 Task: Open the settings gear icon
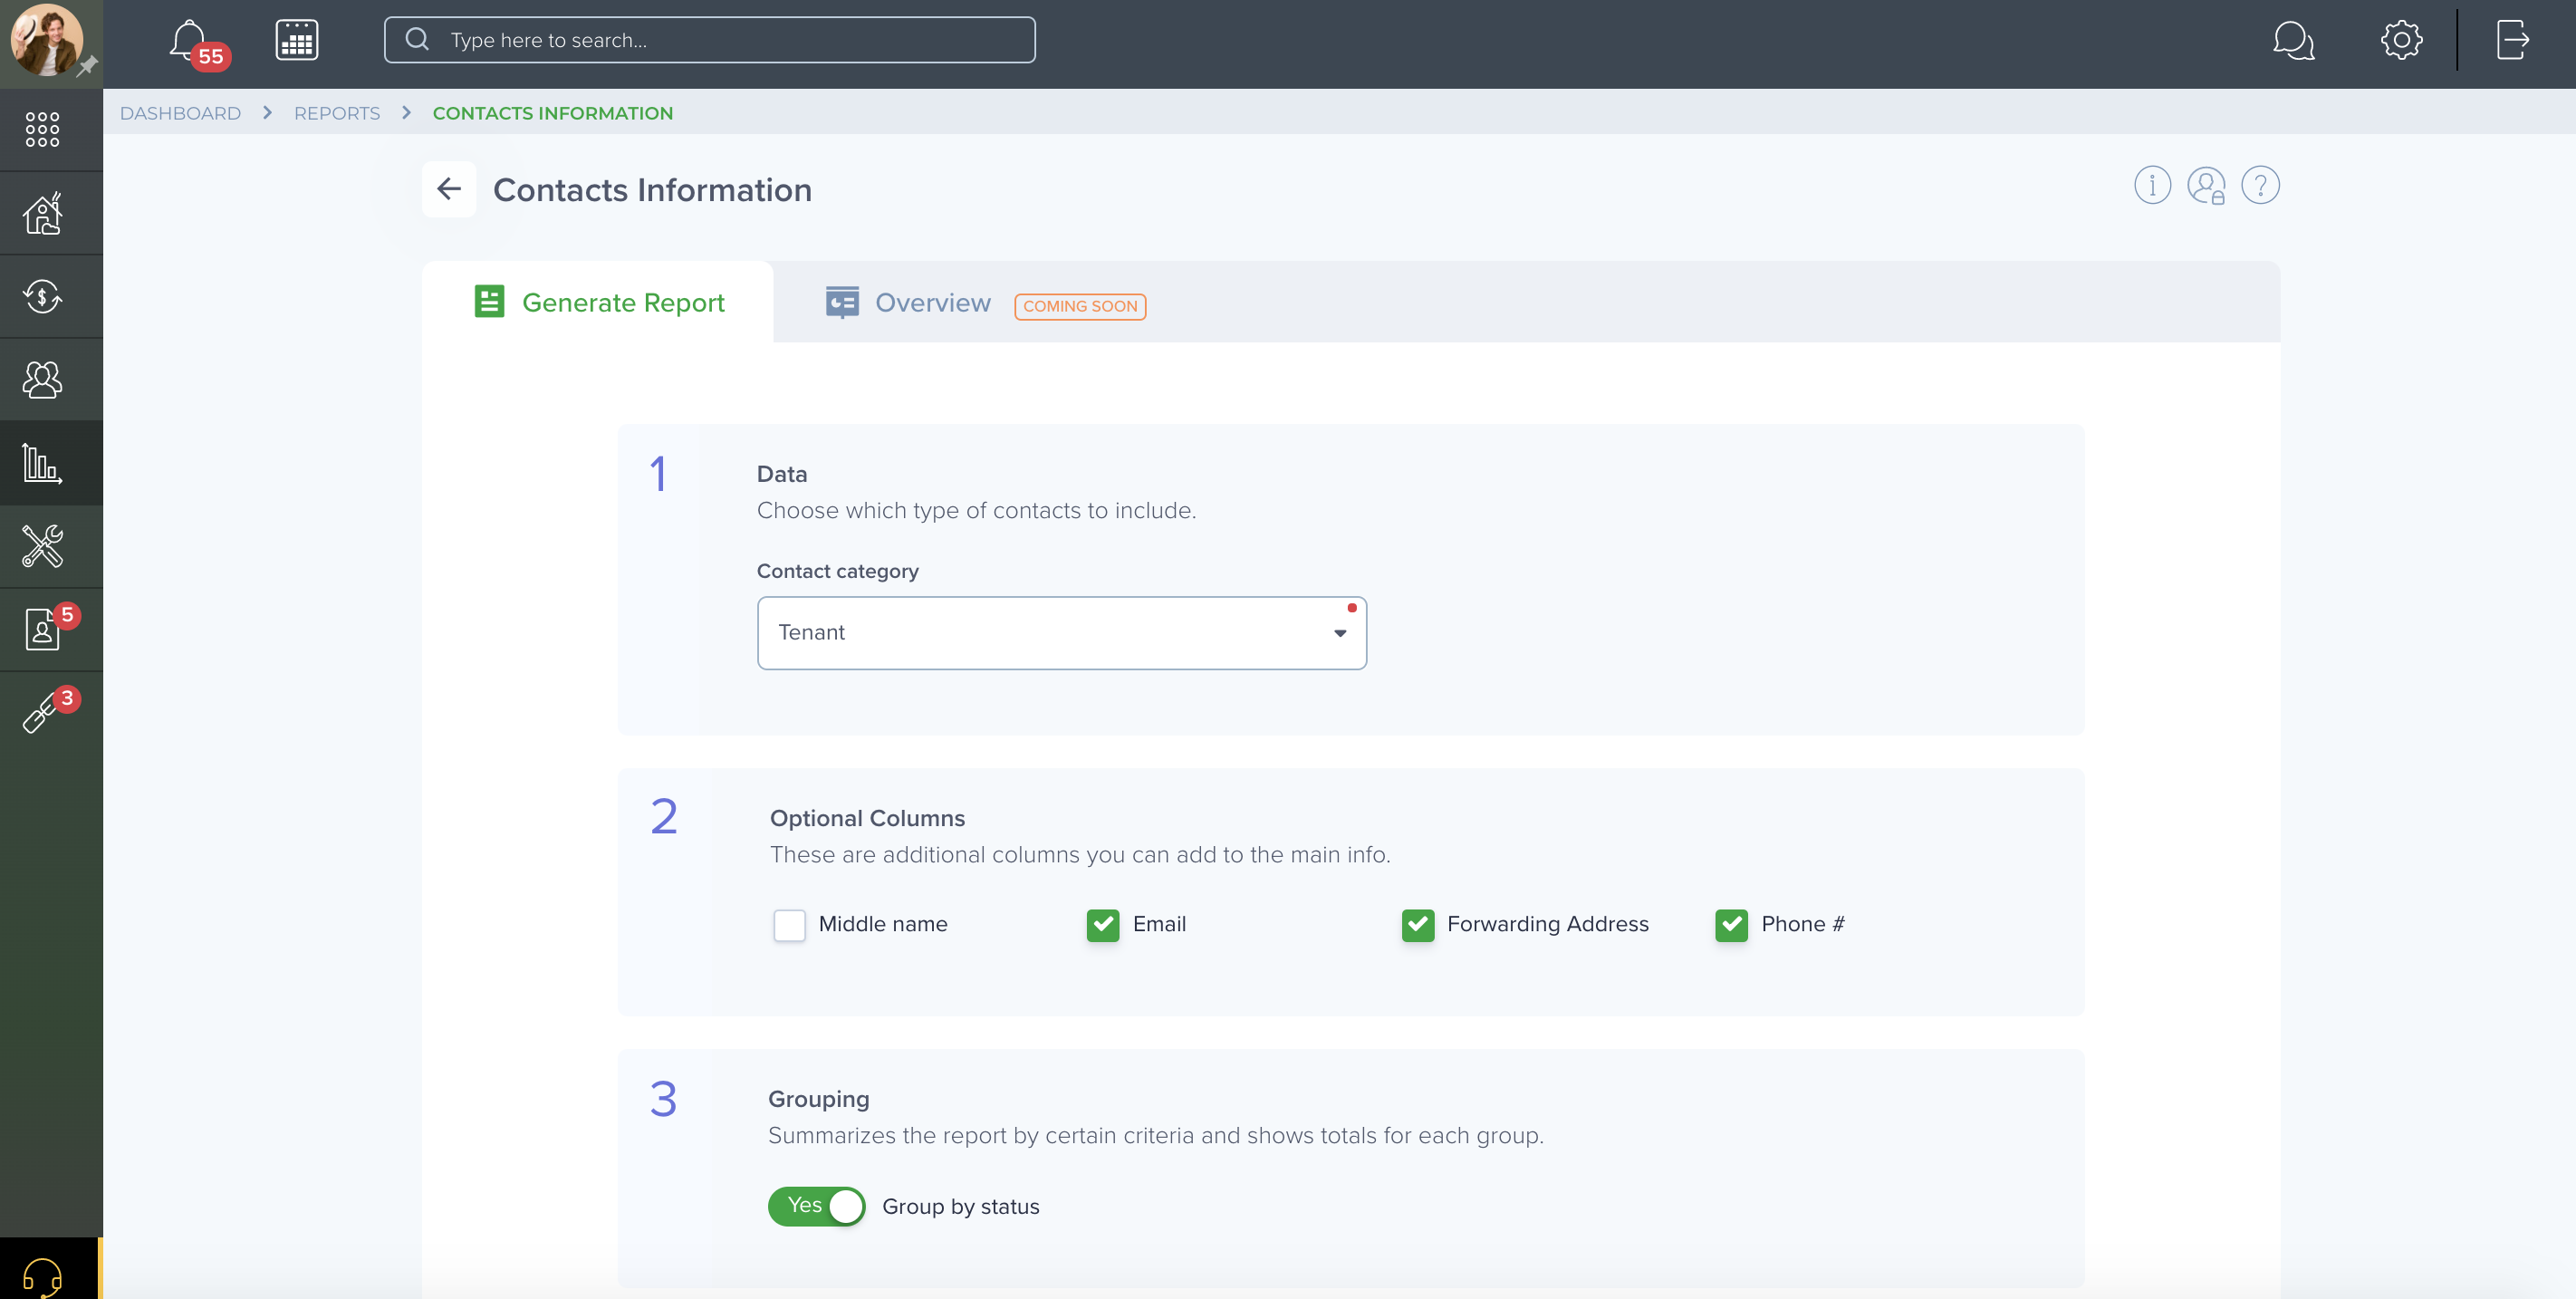click(2401, 40)
